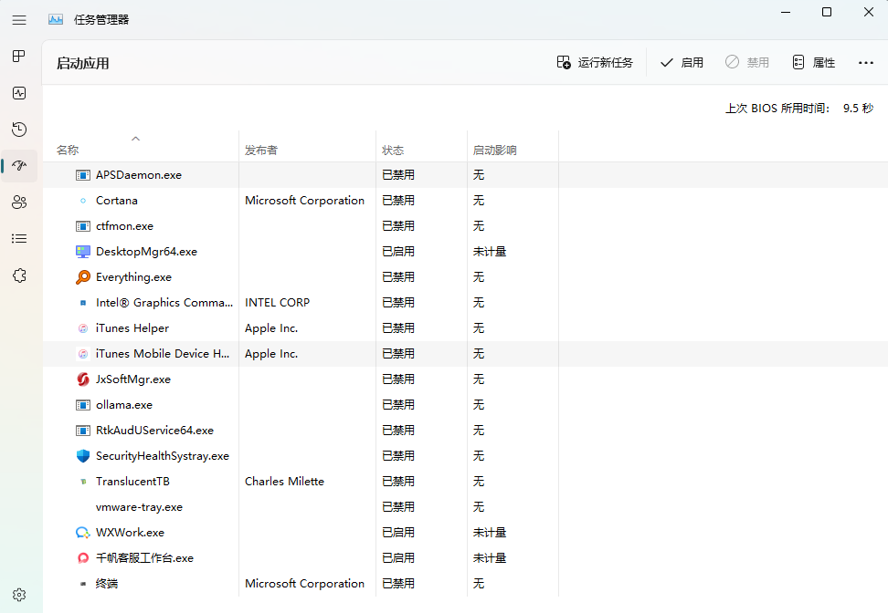Select the RtkAudUService64.exe row name
This screenshot has height=613, width=888.
154,431
